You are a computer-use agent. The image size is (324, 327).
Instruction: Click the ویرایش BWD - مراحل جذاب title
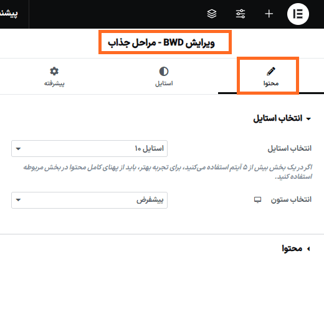tap(161, 43)
